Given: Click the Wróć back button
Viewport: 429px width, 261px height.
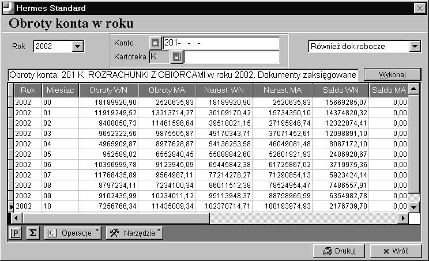Looking at the screenshot, I should click(396, 251).
